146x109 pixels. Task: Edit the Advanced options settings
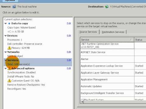click(x=69, y=68)
